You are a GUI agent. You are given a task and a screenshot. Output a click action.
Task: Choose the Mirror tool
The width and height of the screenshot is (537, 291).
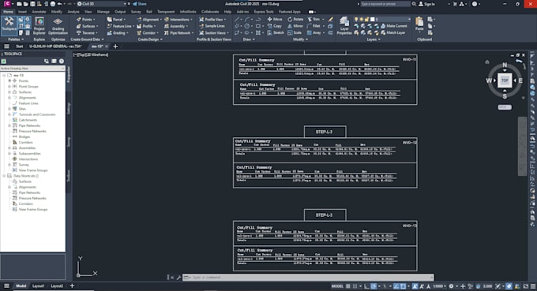pyautogui.click(x=295, y=26)
